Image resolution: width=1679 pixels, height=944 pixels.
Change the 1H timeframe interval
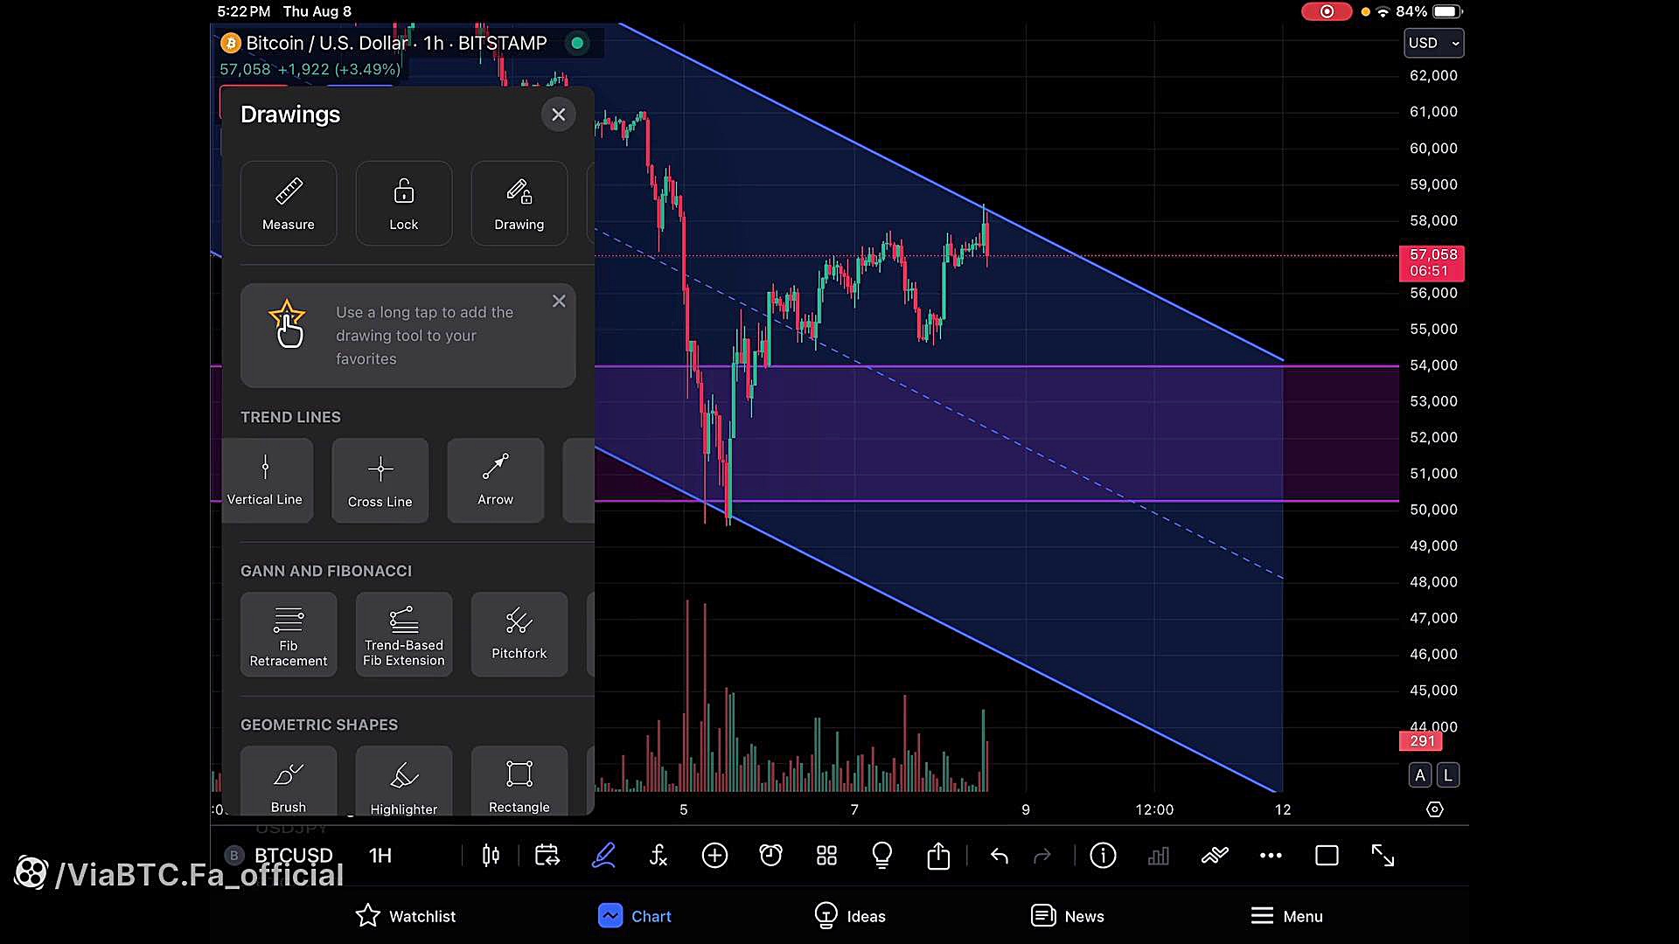coord(380,855)
